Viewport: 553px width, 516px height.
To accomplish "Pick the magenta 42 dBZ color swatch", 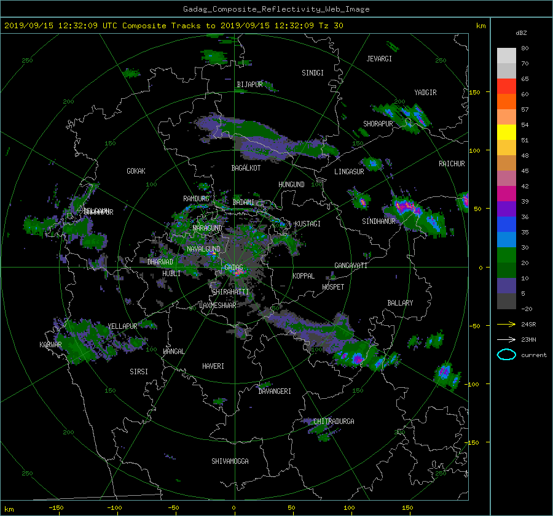I will 506,194.
